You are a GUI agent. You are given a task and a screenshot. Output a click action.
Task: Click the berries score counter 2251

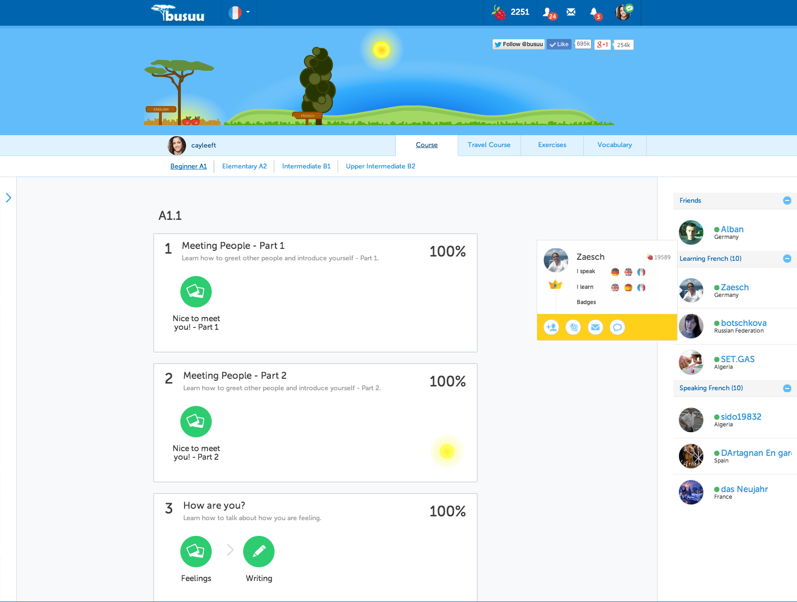click(510, 12)
